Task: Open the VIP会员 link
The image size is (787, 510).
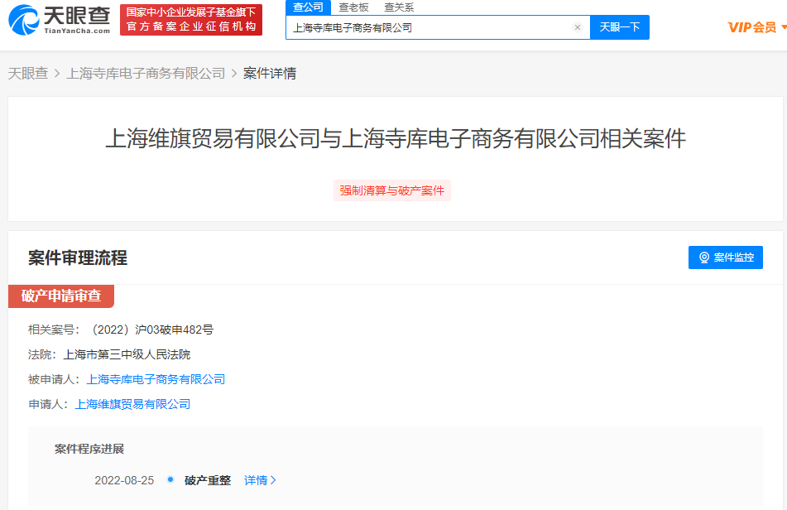Action: coord(751,27)
